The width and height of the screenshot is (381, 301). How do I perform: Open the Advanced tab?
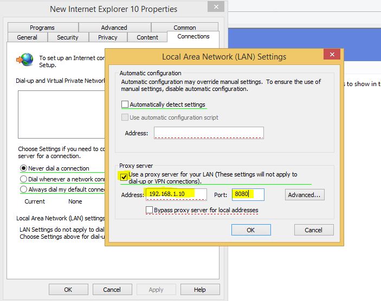(115, 28)
